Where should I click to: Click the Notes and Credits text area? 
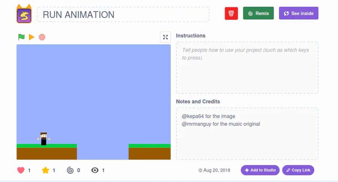[x=247, y=134]
